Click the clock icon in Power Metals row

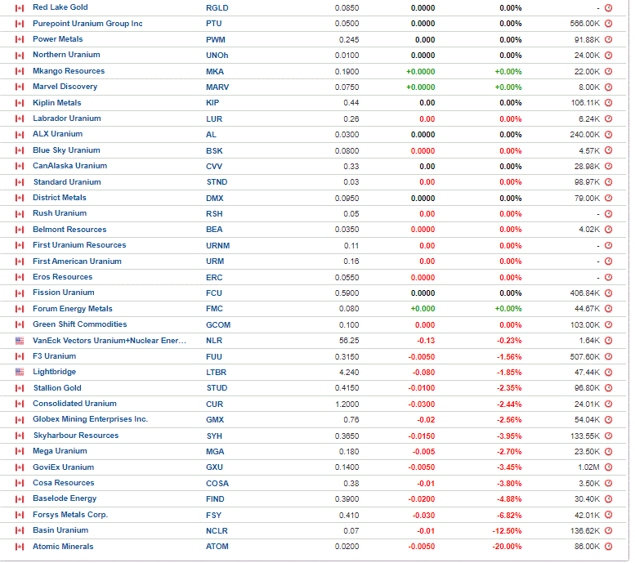coord(608,40)
